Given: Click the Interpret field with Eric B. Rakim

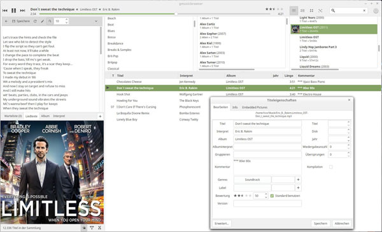Looking at the screenshot, I should pos(267,131).
